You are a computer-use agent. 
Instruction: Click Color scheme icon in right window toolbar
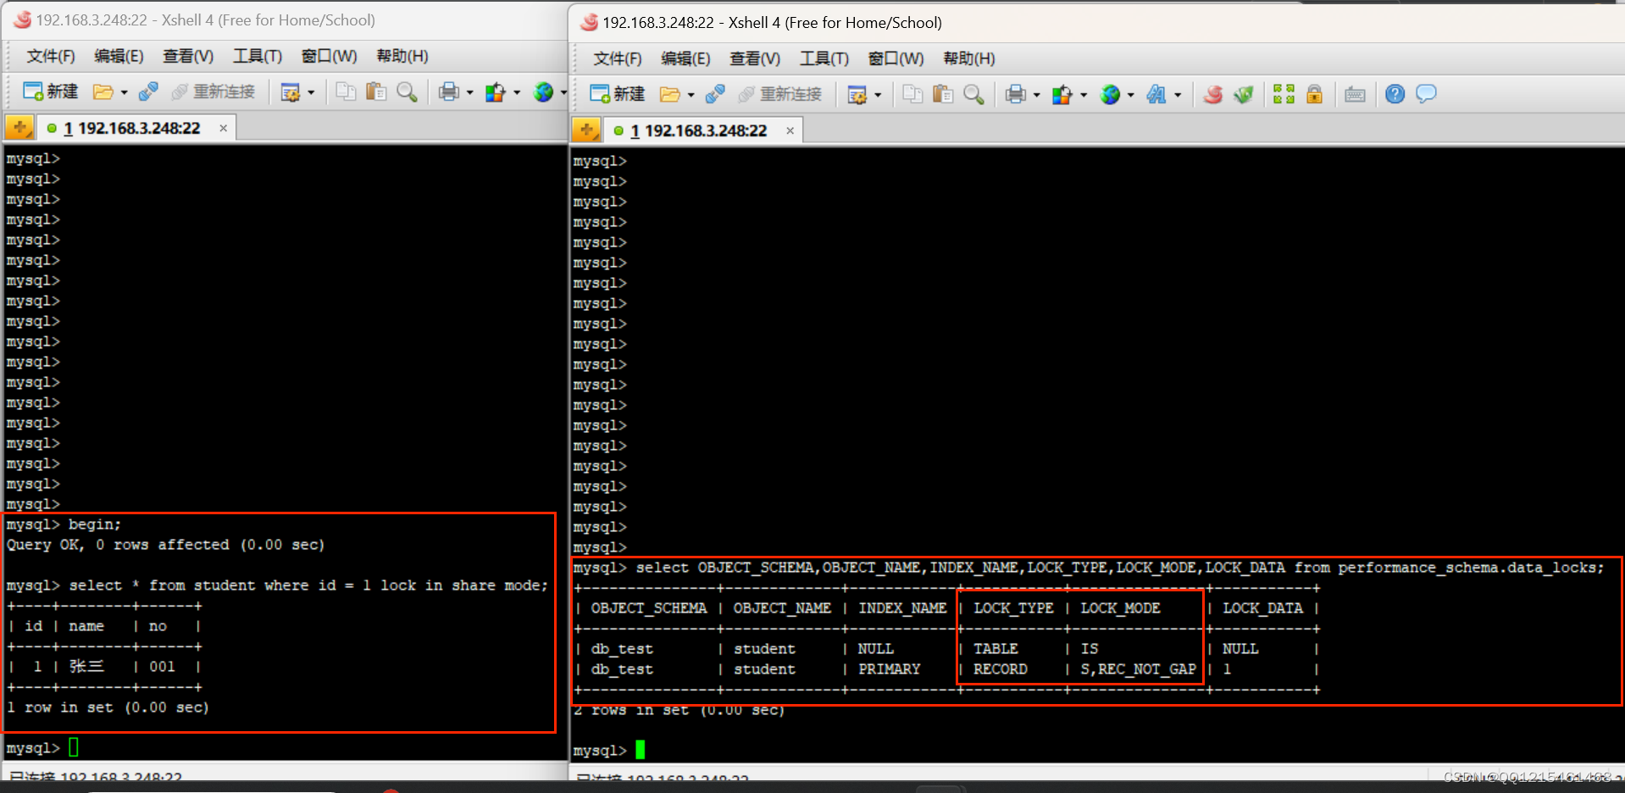[1062, 94]
